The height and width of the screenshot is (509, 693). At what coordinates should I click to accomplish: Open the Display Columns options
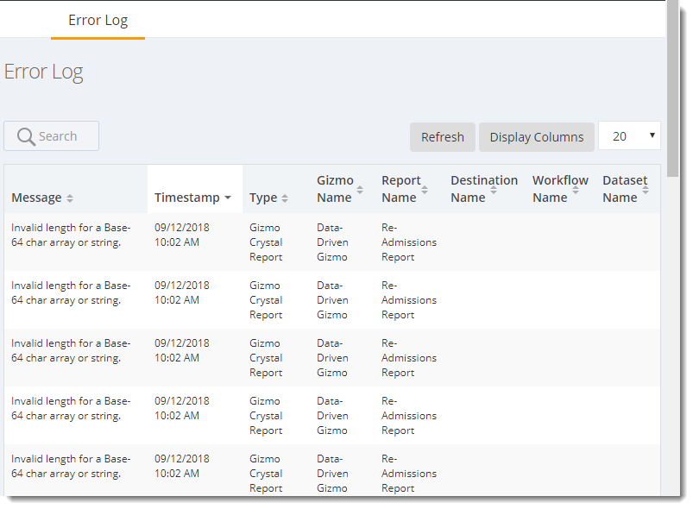coord(537,137)
